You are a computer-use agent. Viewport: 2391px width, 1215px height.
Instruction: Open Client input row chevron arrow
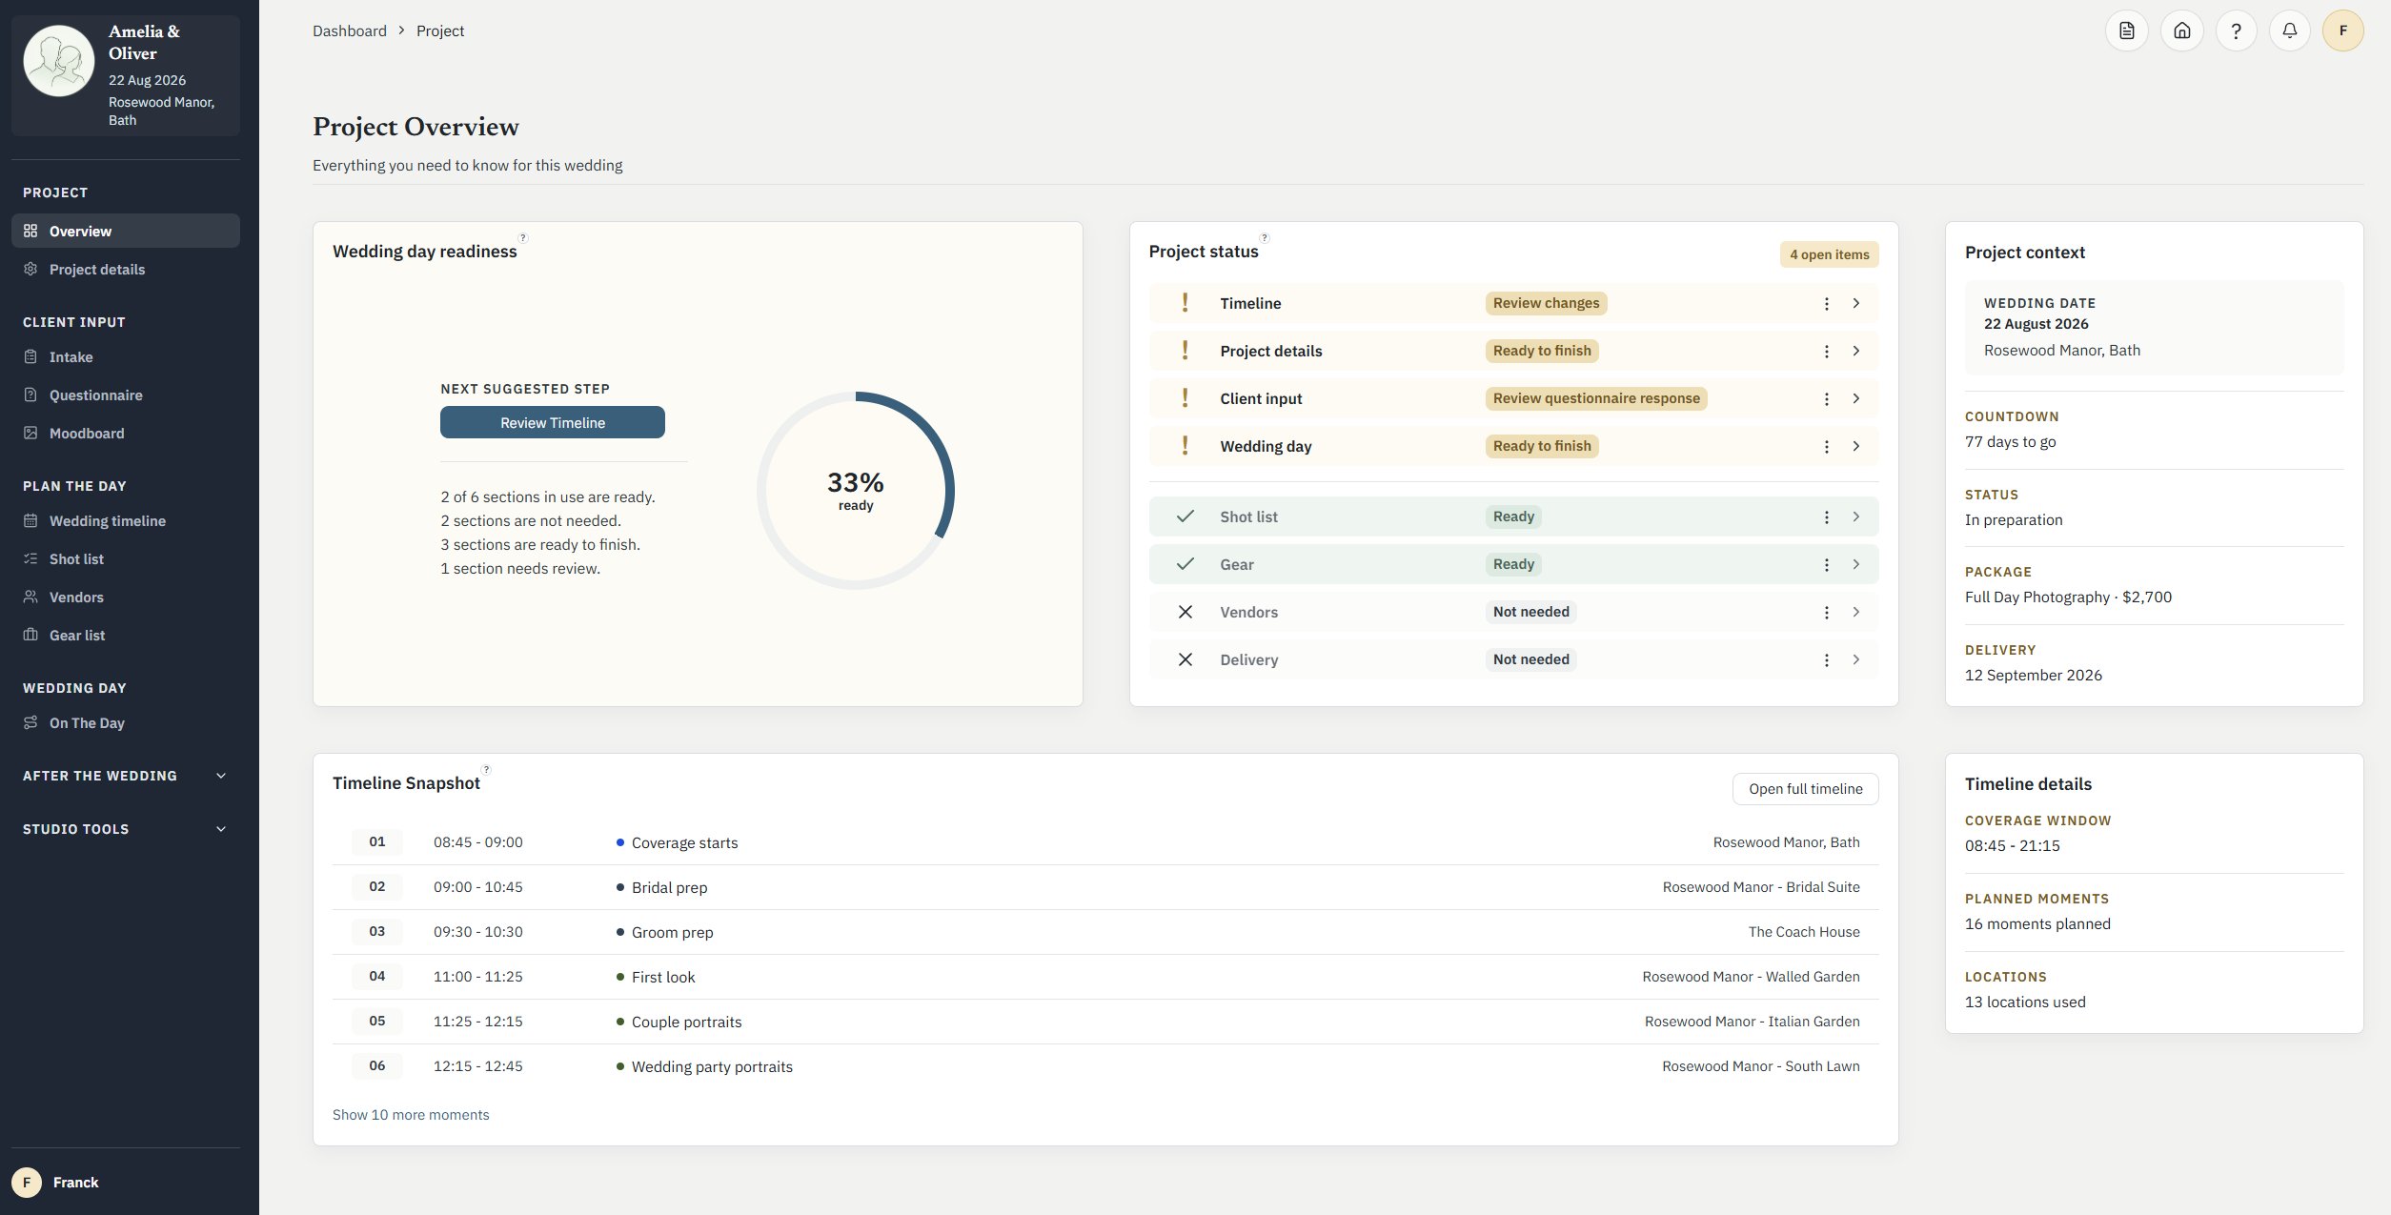(x=1855, y=398)
